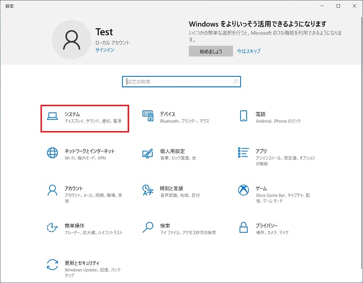This screenshot has height=283, width=363.
Task: Minimize the 設定 window
Action: tap(322, 6)
